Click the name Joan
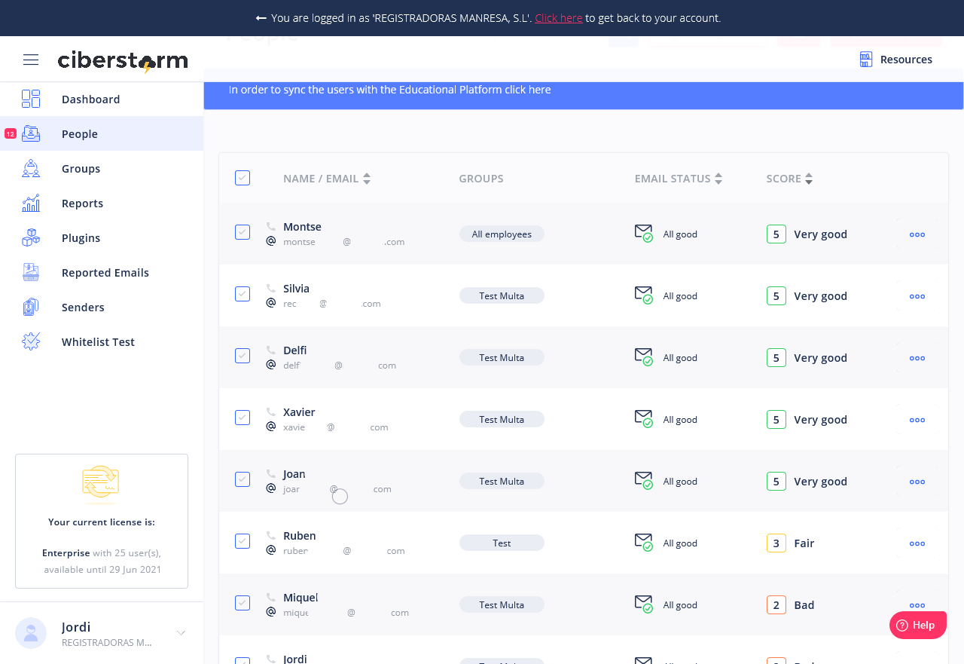964x664 pixels. (x=294, y=474)
